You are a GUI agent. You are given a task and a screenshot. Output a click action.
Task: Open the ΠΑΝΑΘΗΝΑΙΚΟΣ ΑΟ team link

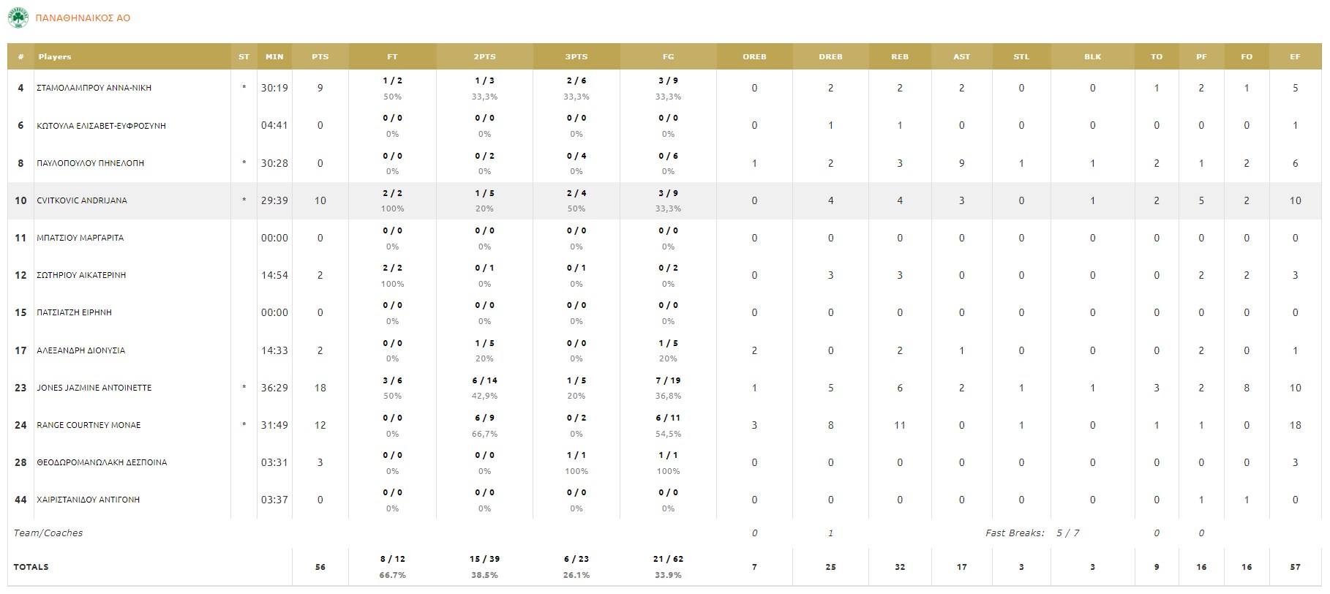pyautogui.click(x=83, y=18)
